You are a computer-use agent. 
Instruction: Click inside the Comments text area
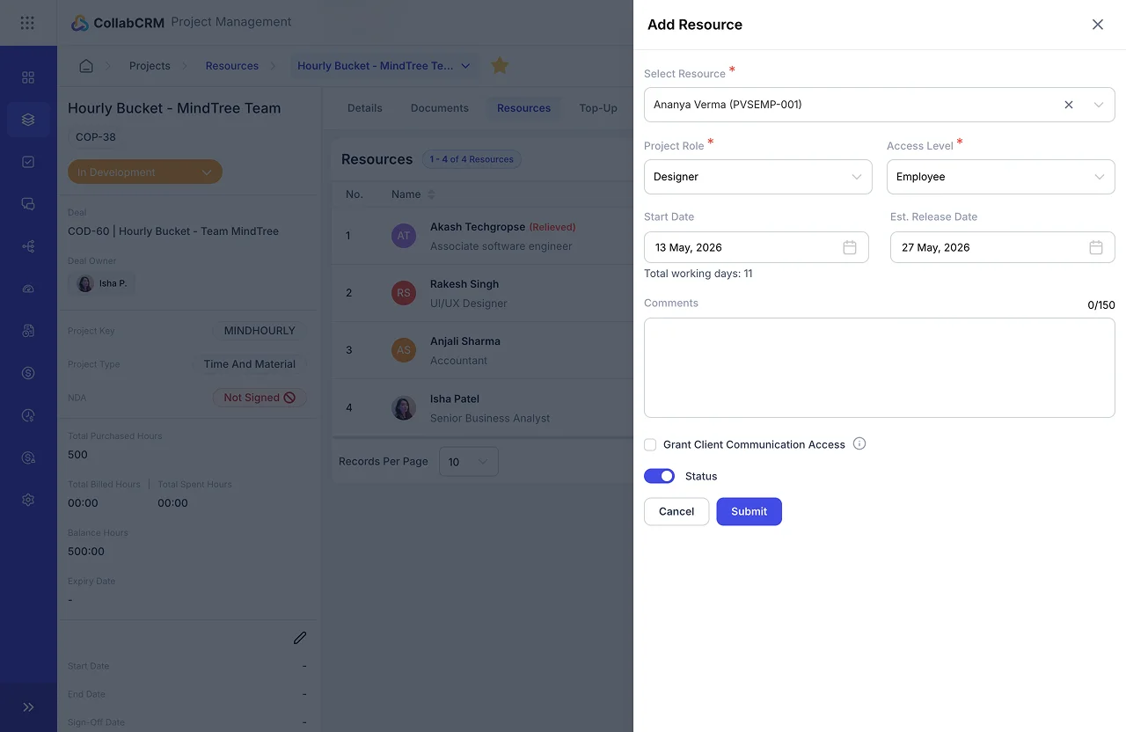[880, 368]
